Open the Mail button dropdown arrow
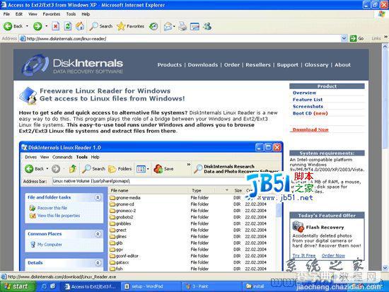This screenshot has height=292, width=389. [x=174, y=26]
